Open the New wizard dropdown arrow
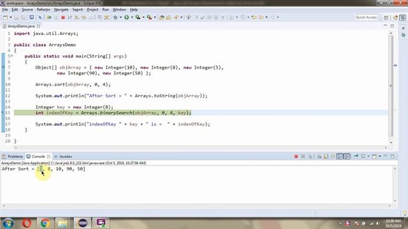The height and width of the screenshot is (229, 408). [11, 17]
